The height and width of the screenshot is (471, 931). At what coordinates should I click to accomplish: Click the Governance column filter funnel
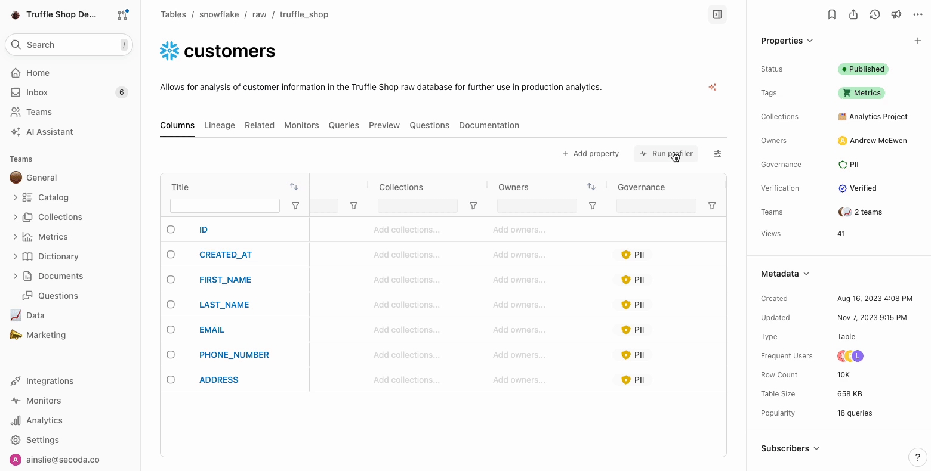coord(712,206)
